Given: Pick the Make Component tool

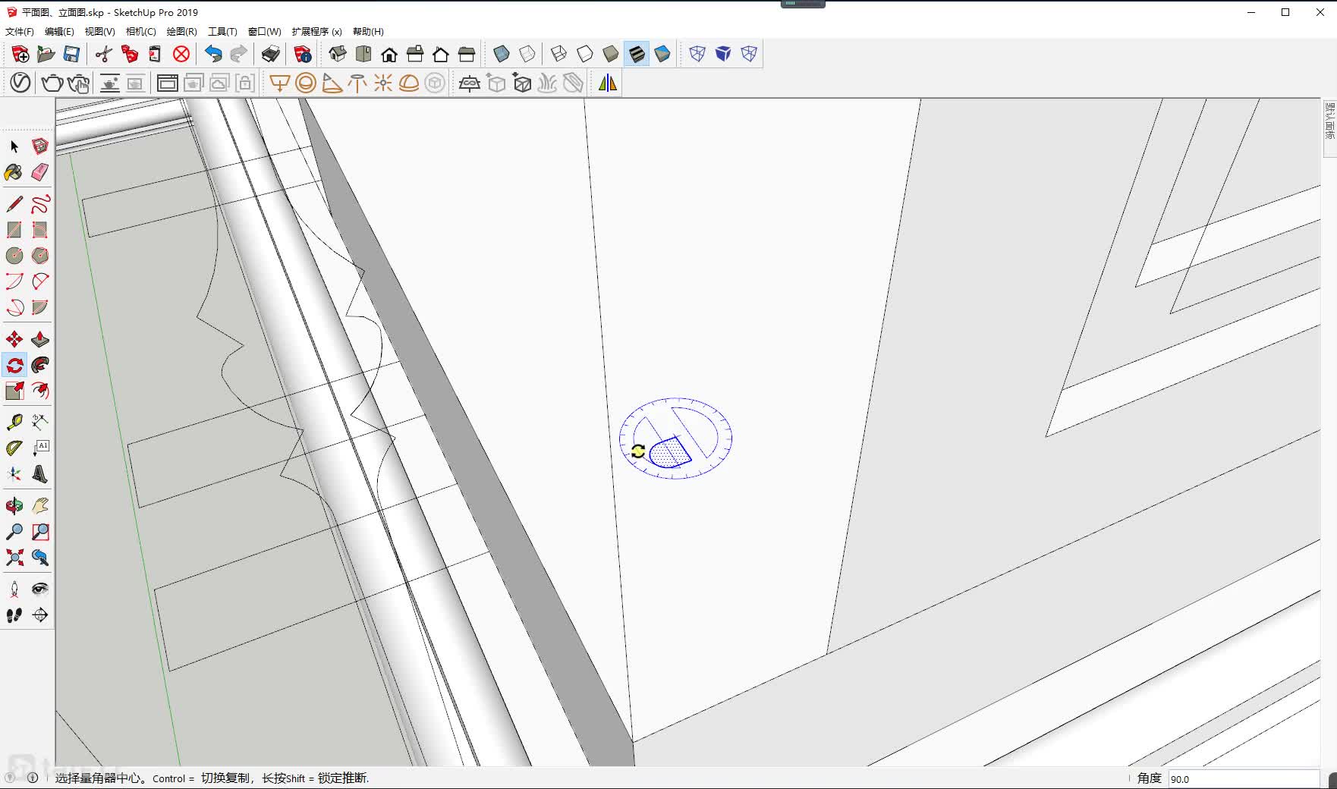Looking at the screenshot, I should [40, 146].
